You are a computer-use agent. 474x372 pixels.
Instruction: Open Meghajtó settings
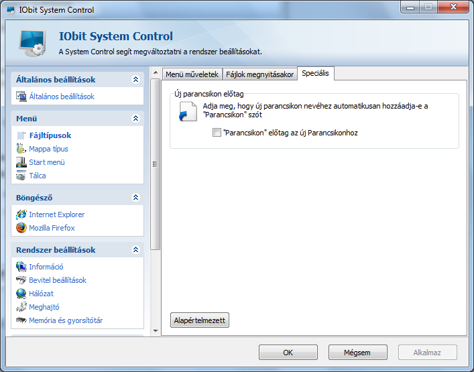[x=44, y=307]
